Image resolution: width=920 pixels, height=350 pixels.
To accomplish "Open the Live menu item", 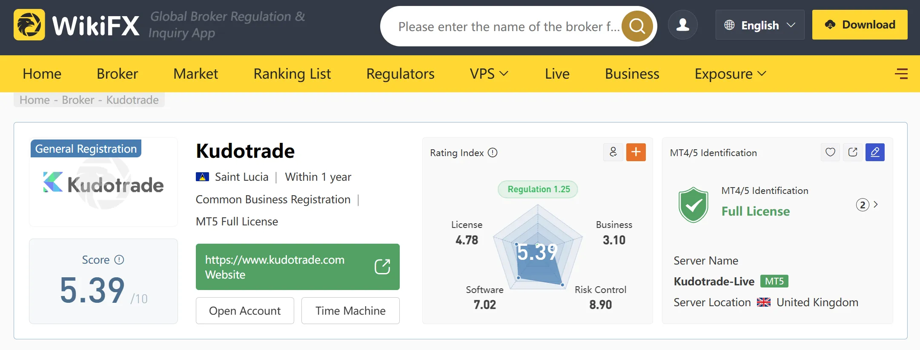I will pyautogui.click(x=557, y=74).
